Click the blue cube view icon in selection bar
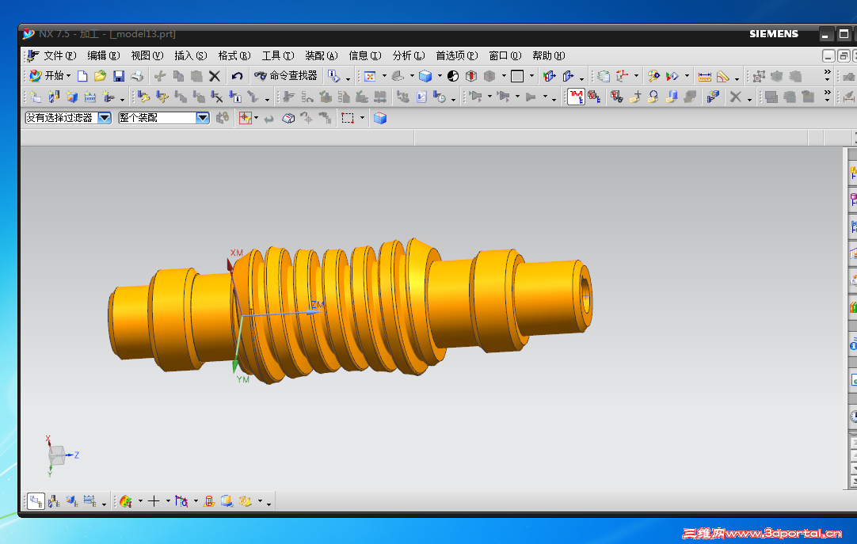The image size is (857, 544). (380, 118)
